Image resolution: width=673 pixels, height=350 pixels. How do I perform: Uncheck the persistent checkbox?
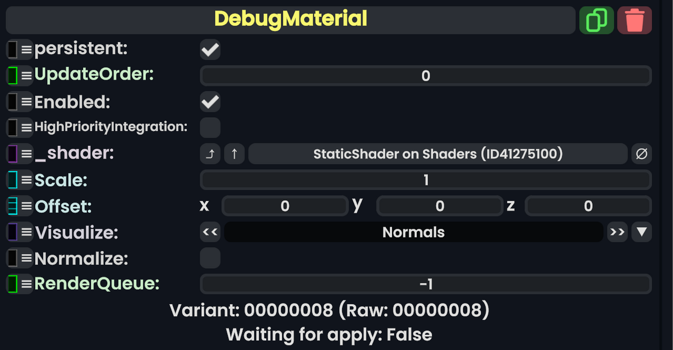tap(210, 49)
